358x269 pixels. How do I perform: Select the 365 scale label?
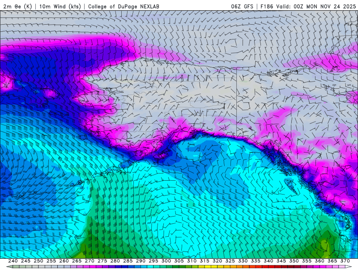pos(332,261)
